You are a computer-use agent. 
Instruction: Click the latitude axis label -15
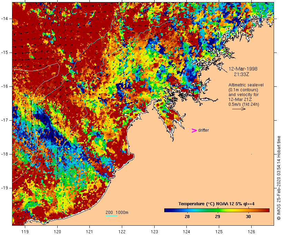[4, 53]
